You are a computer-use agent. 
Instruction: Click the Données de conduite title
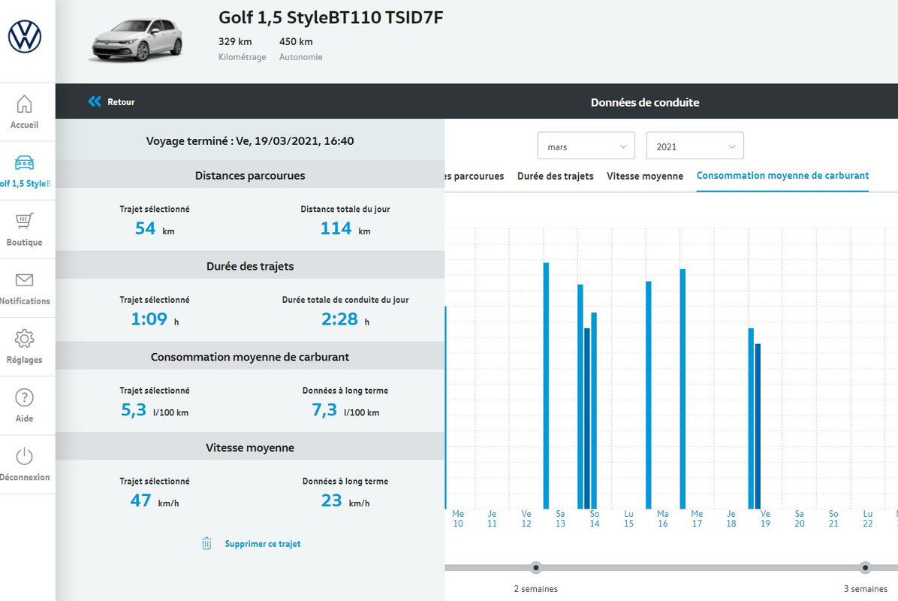645,102
